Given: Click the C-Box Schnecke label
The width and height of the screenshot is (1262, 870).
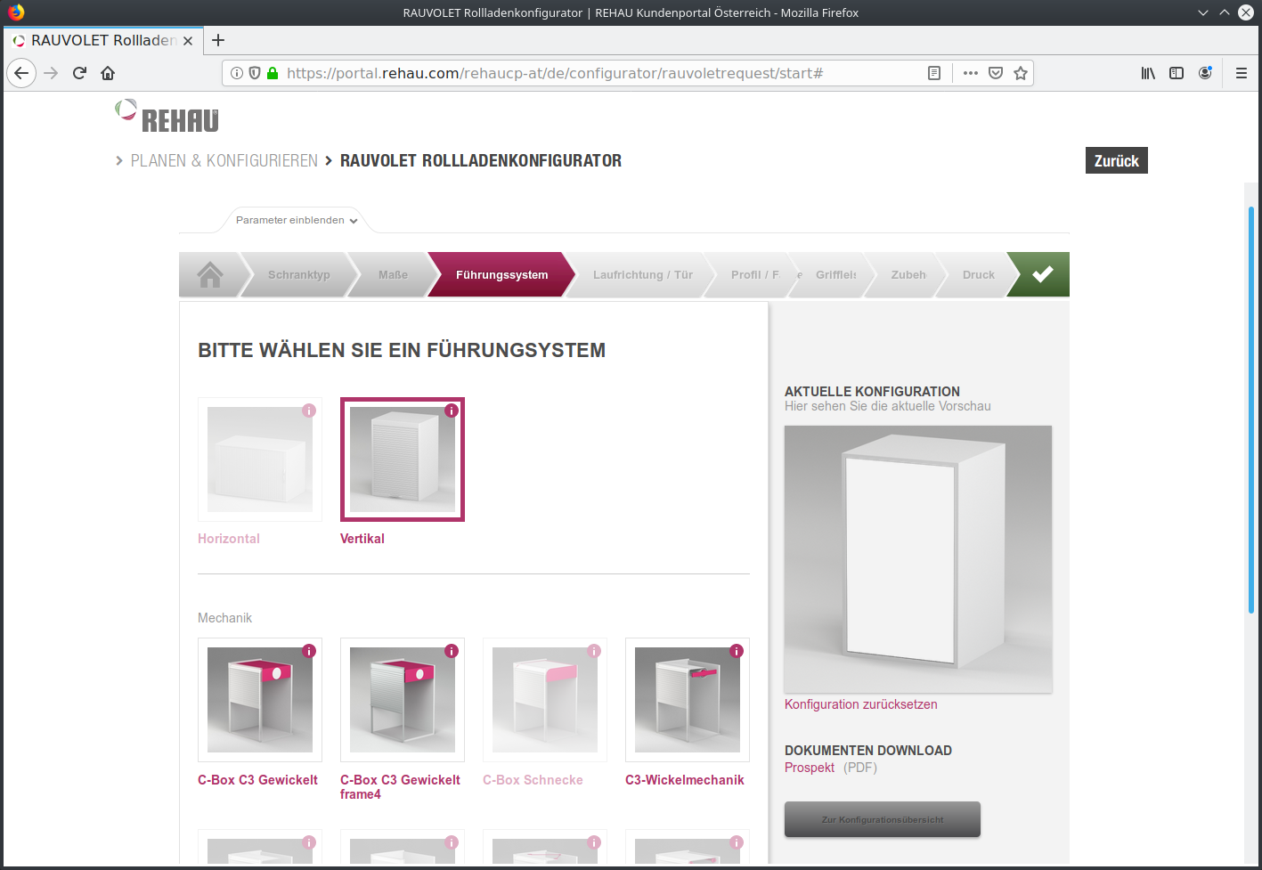Looking at the screenshot, I should 533,780.
